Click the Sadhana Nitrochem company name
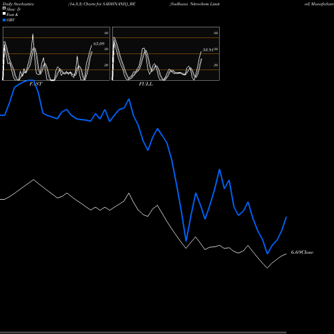Viewport: 334px width, 334px height. coord(194,4)
